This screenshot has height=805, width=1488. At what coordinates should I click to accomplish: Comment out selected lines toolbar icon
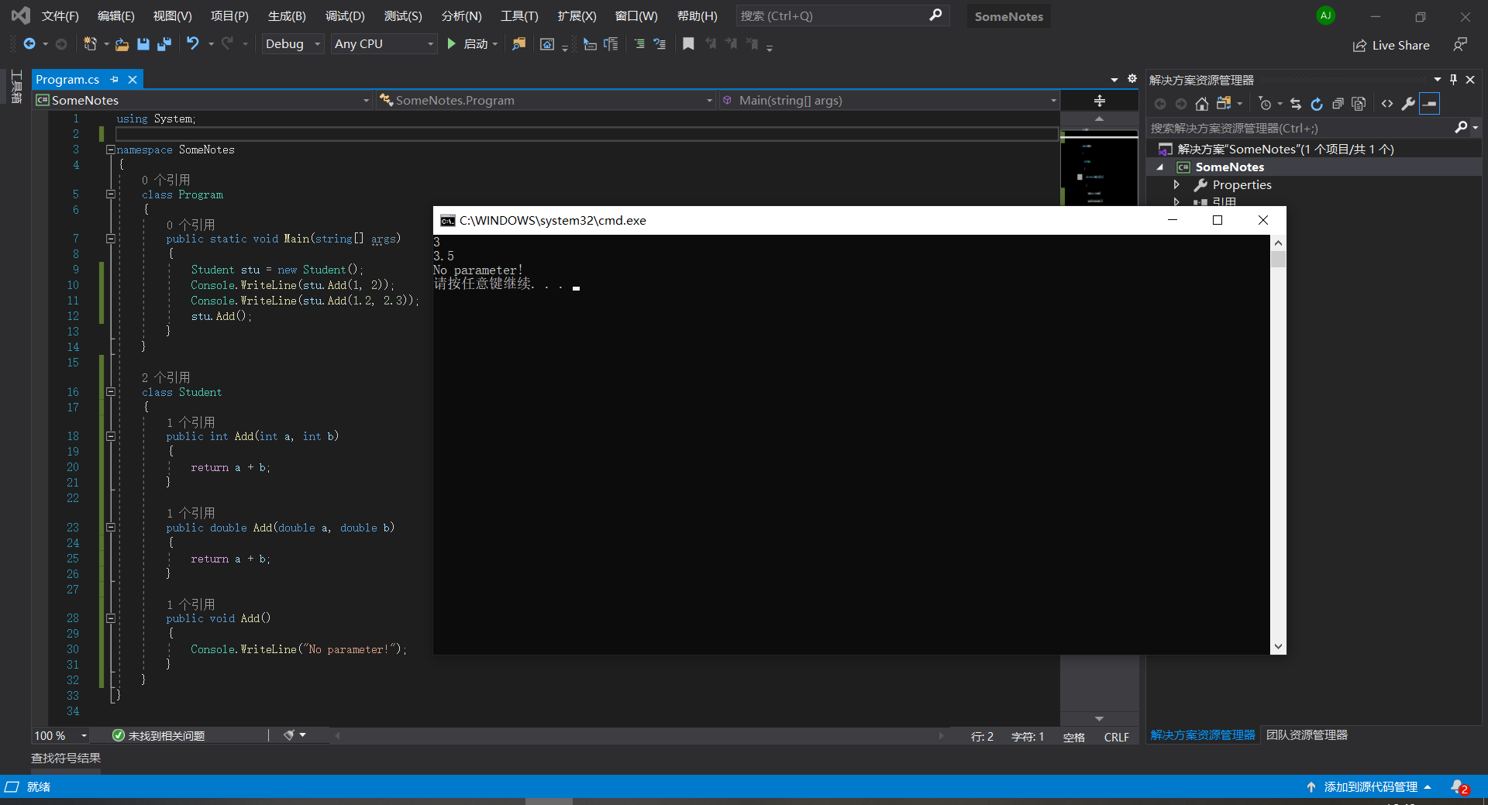tap(639, 44)
